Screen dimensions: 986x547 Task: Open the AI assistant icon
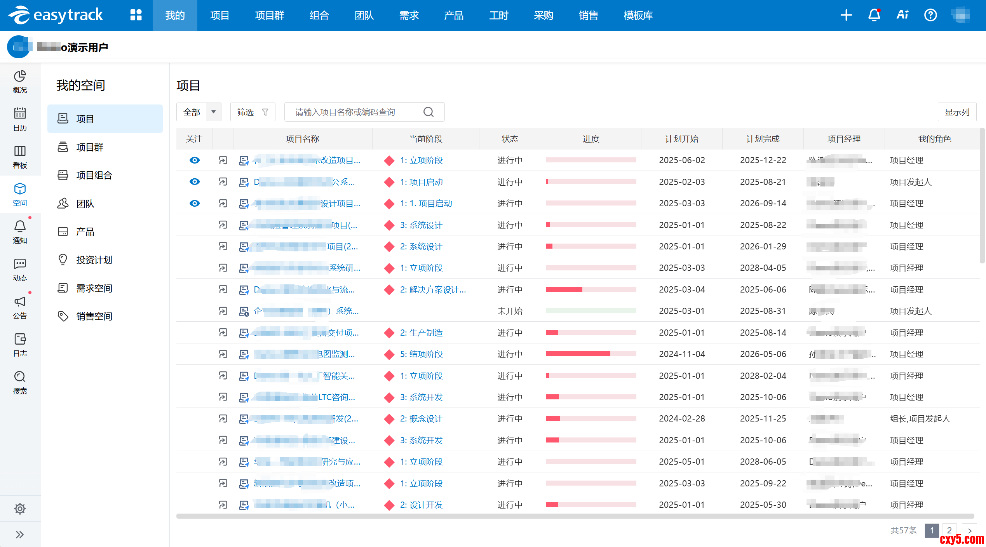click(902, 15)
